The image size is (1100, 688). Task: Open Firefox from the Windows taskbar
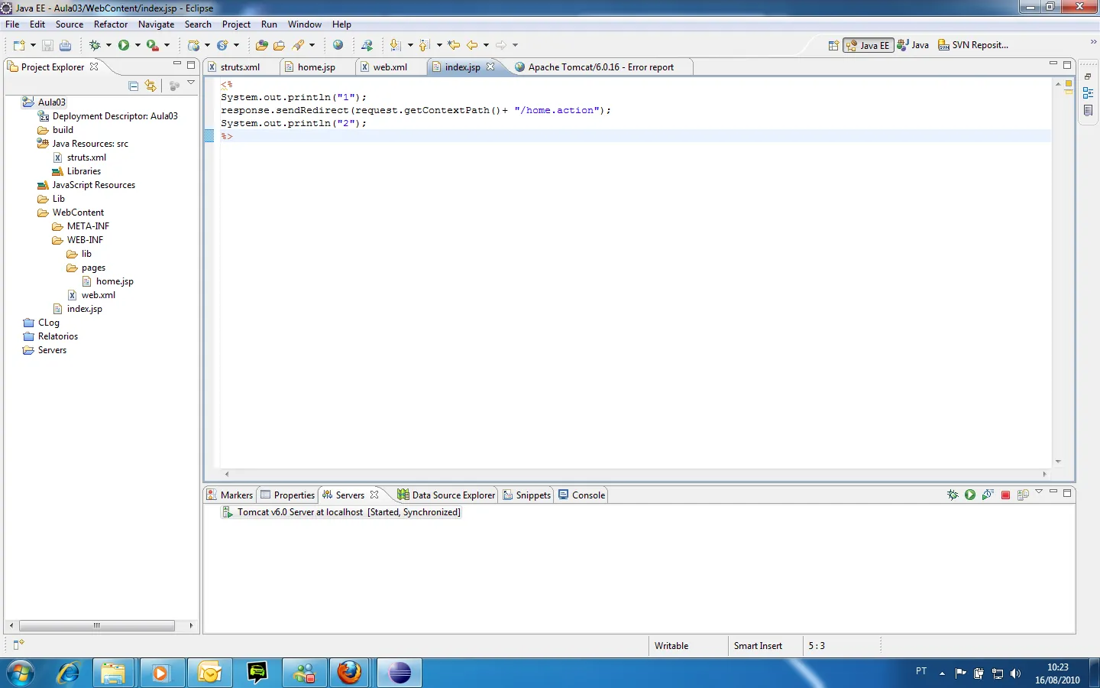pos(350,673)
